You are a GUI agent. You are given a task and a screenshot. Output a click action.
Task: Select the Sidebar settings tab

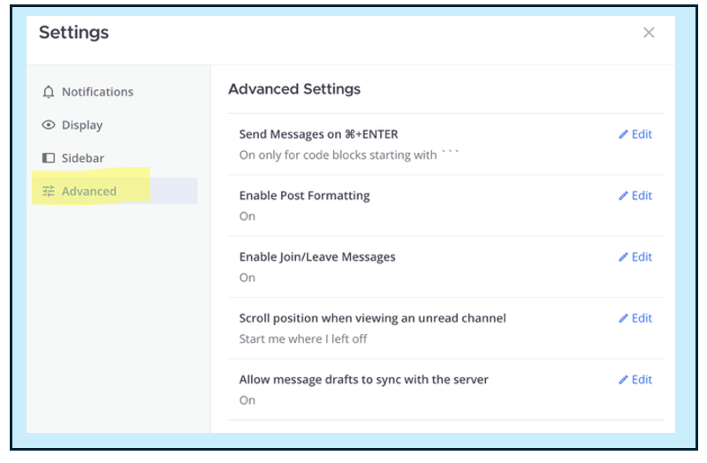click(x=83, y=158)
